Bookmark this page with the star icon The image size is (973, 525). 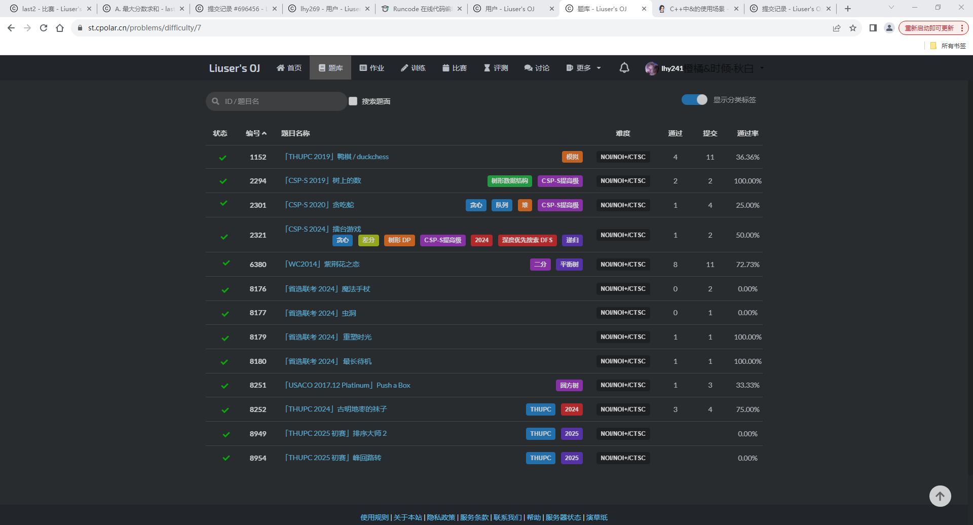853,28
